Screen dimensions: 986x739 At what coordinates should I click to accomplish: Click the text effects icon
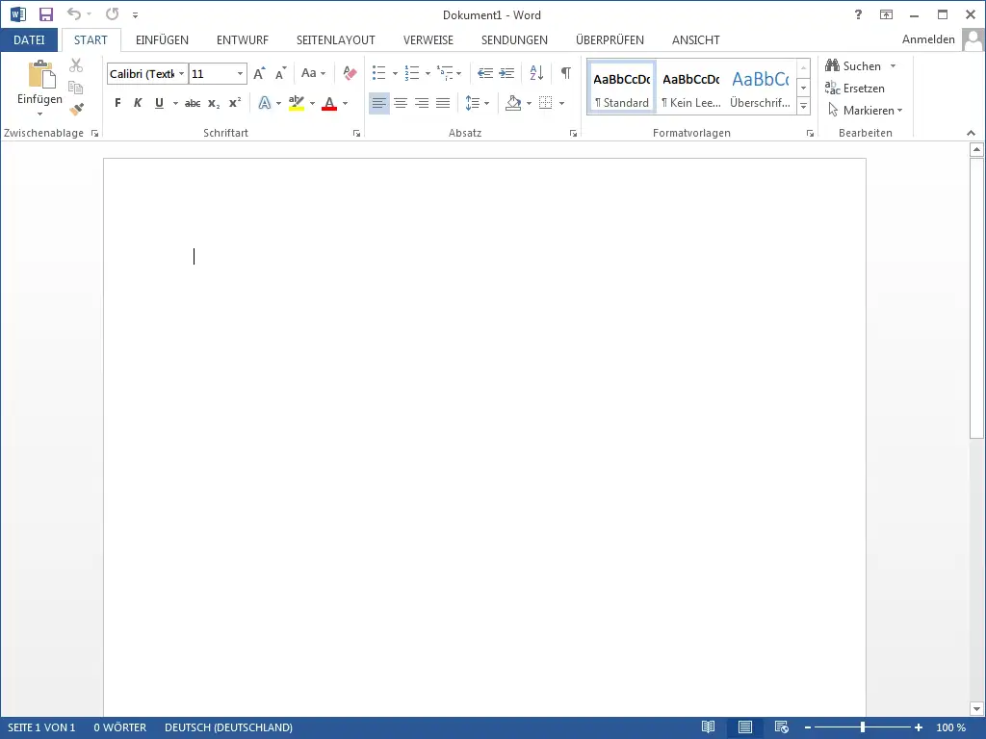pyautogui.click(x=265, y=103)
